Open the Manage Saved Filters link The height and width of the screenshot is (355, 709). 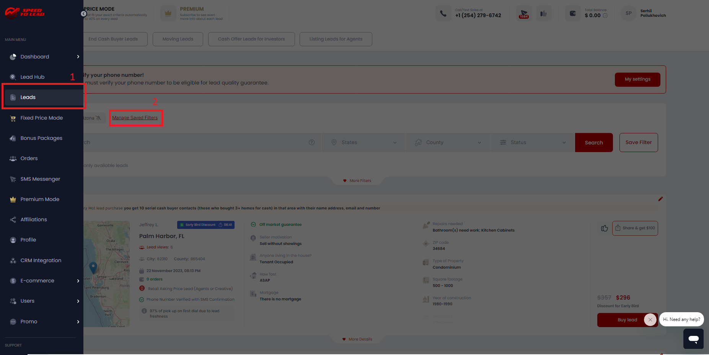135,118
